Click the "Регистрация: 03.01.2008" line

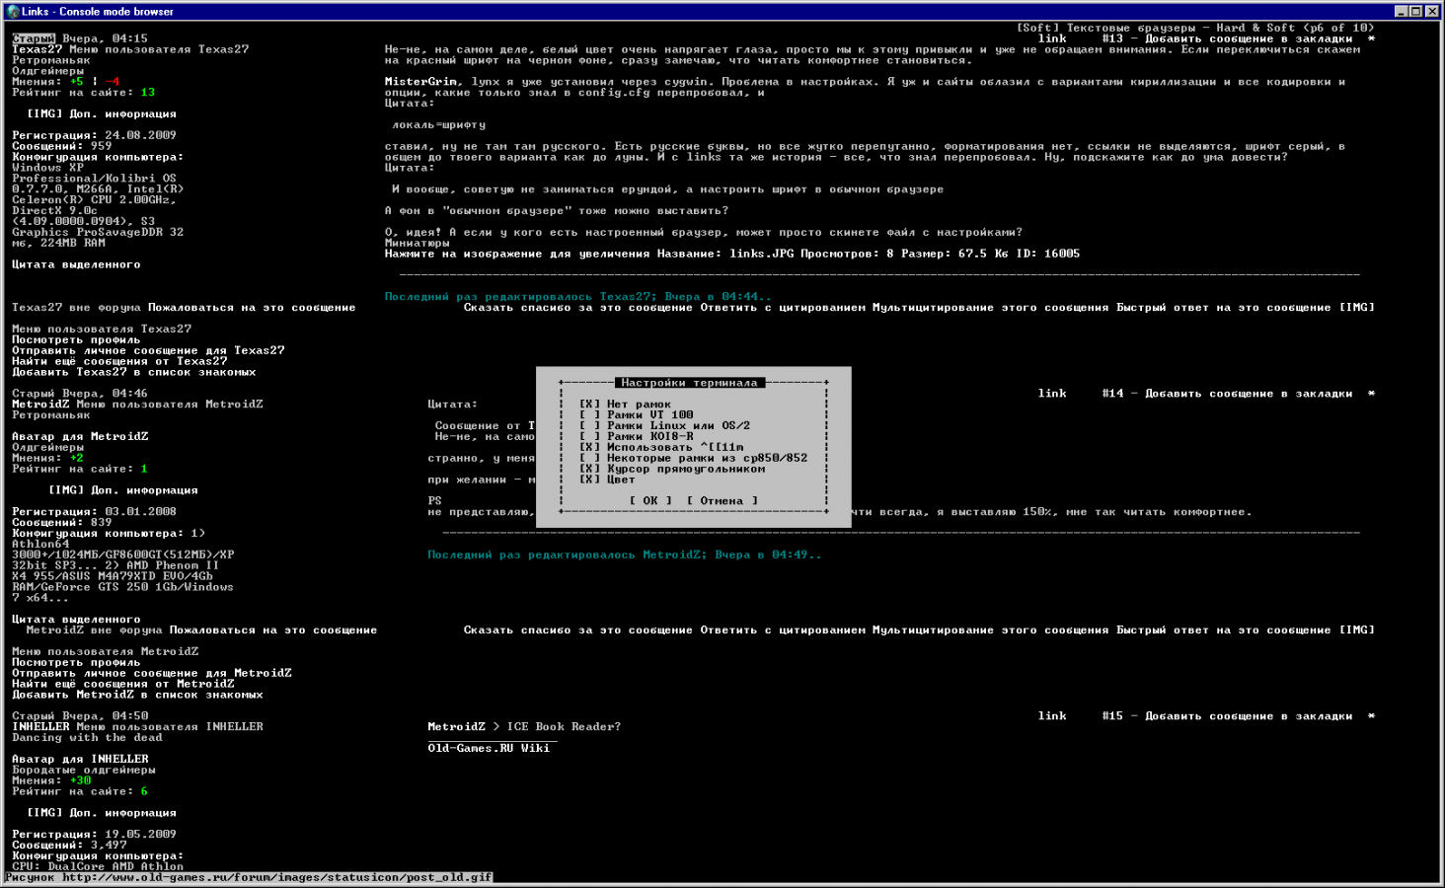[94, 512]
